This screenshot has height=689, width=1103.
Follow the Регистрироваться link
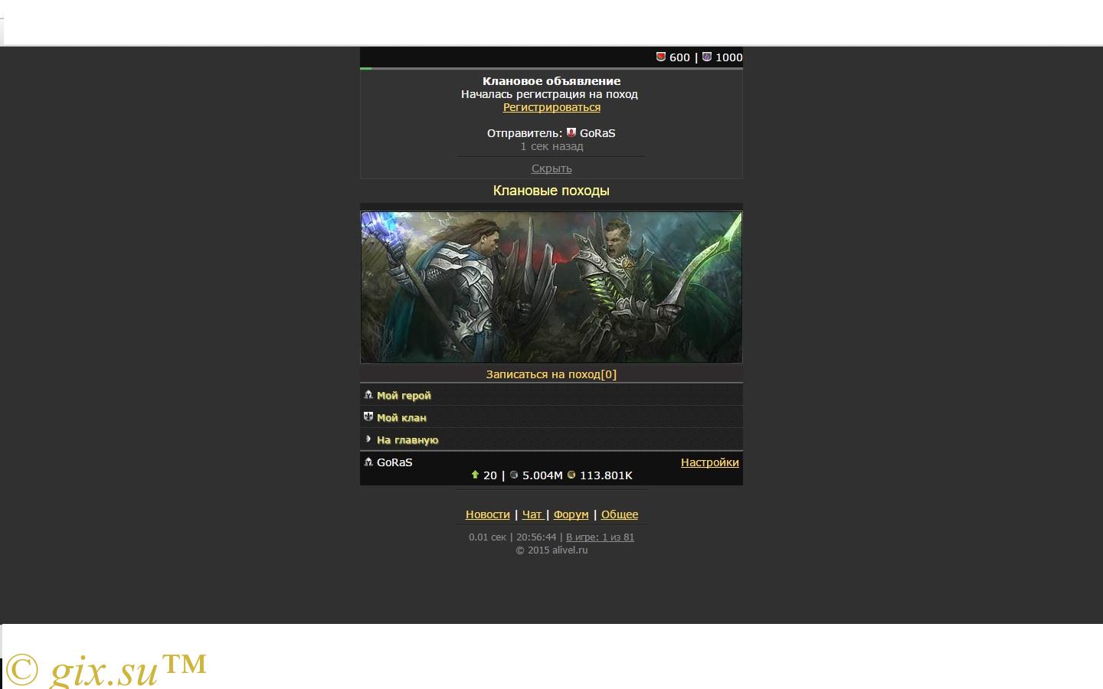(551, 107)
